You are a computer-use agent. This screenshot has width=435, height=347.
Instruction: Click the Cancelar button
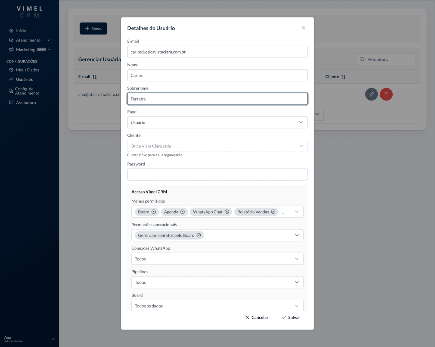[257, 317]
